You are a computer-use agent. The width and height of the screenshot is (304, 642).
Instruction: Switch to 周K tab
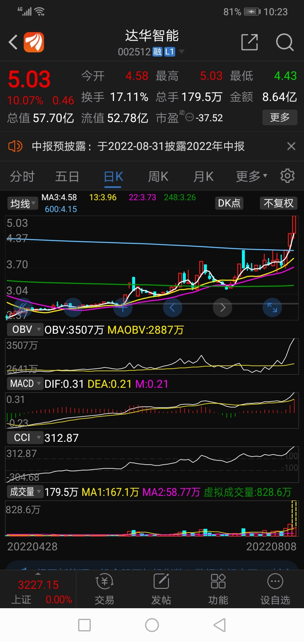pyautogui.click(x=158, y=176)
